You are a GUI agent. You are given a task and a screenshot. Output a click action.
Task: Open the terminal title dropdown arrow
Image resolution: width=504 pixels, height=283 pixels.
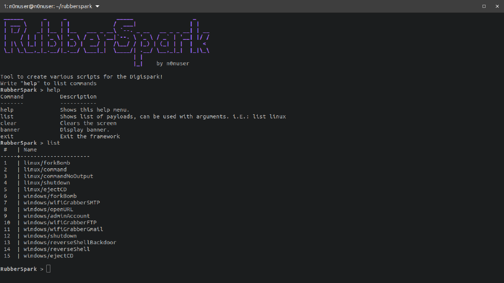98,6
